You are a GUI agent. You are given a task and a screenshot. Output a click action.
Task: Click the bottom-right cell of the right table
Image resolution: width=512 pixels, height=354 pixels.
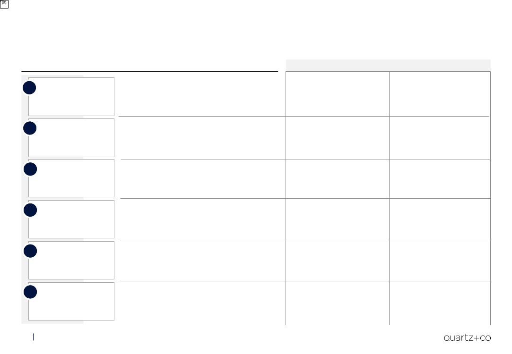(440, 303)
